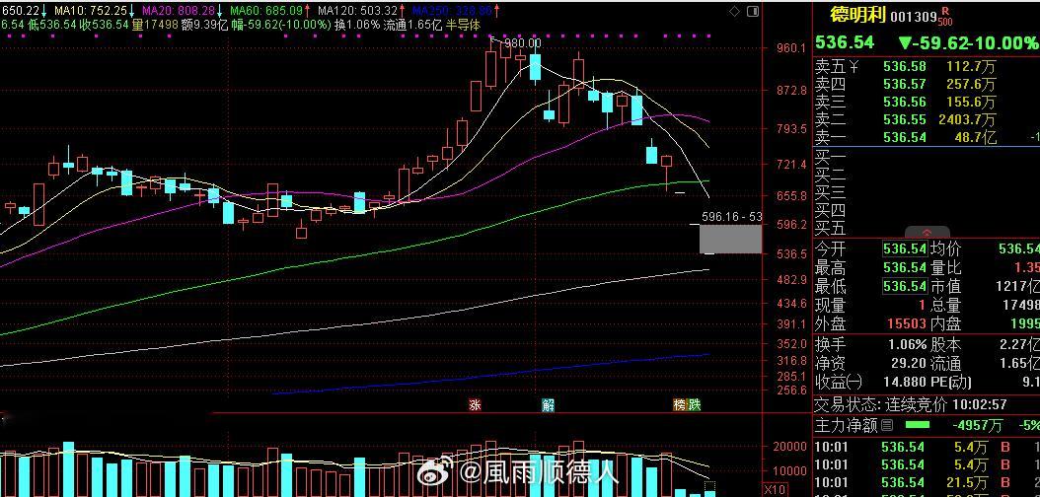Open the 主力净额 detail list icon
1040x497 pixels.
[x=887, y=425]
